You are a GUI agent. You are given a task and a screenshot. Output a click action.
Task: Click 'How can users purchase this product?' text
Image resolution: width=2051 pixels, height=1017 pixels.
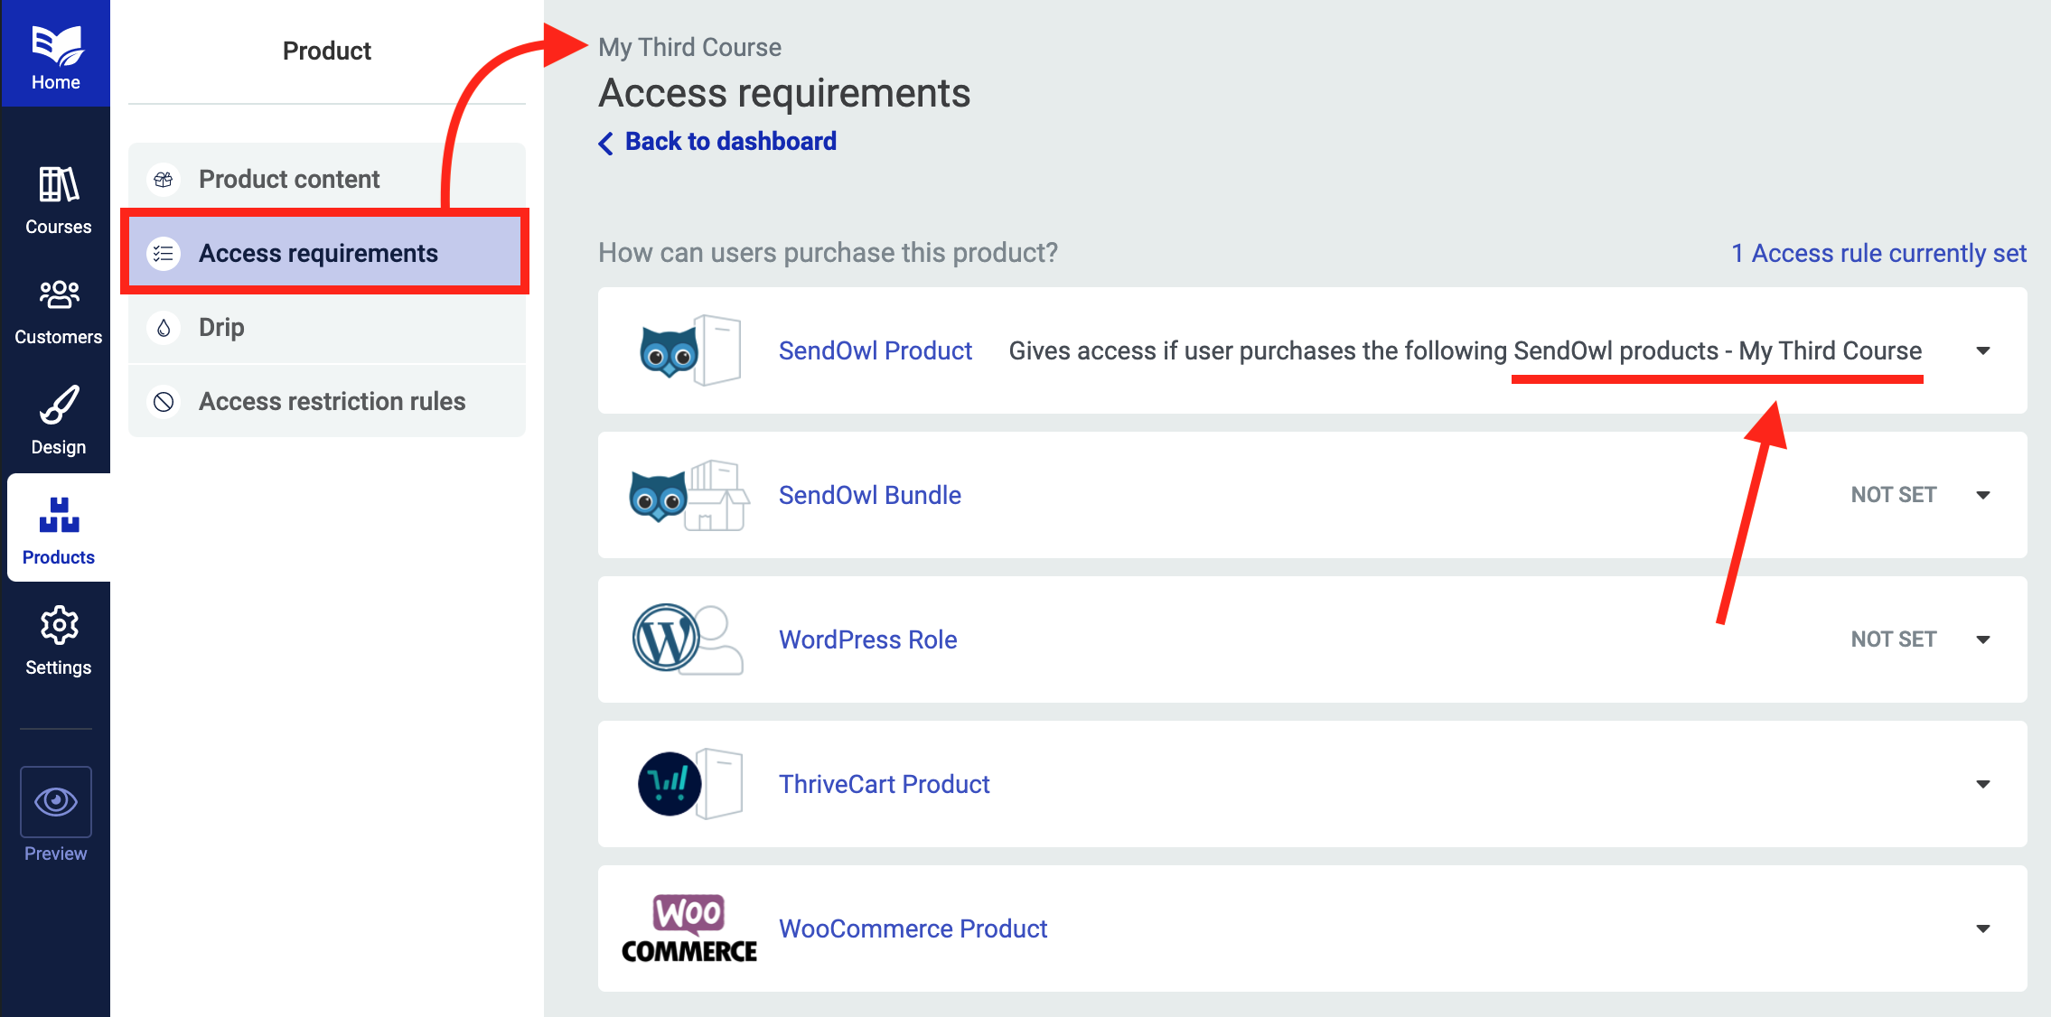tap(828, 253)
